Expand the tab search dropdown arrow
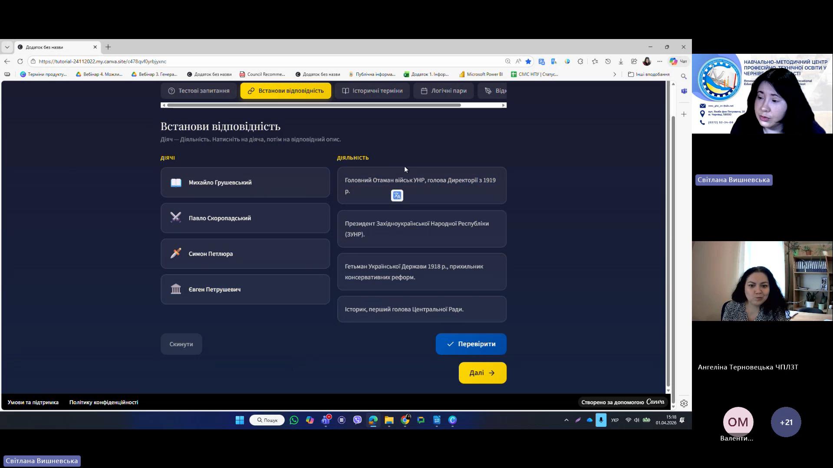 tap(7, 47)
